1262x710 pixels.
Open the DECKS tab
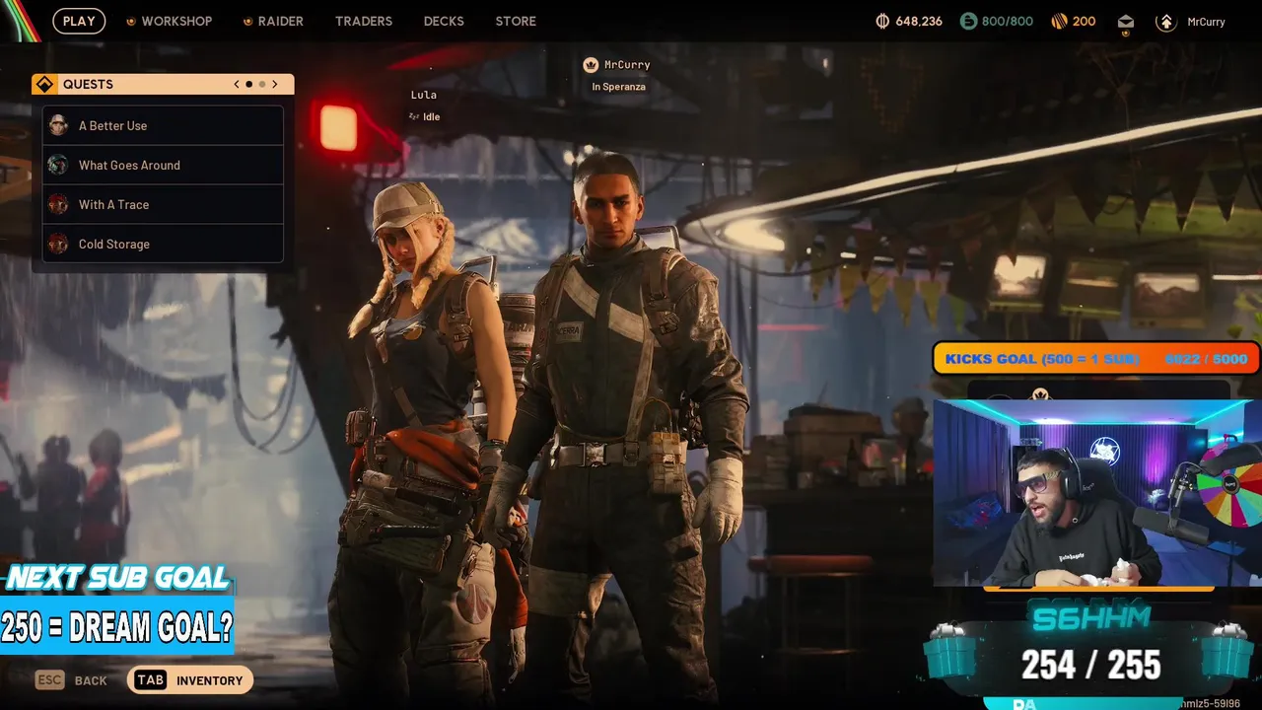pyautogui.click(x=444, y=21)
